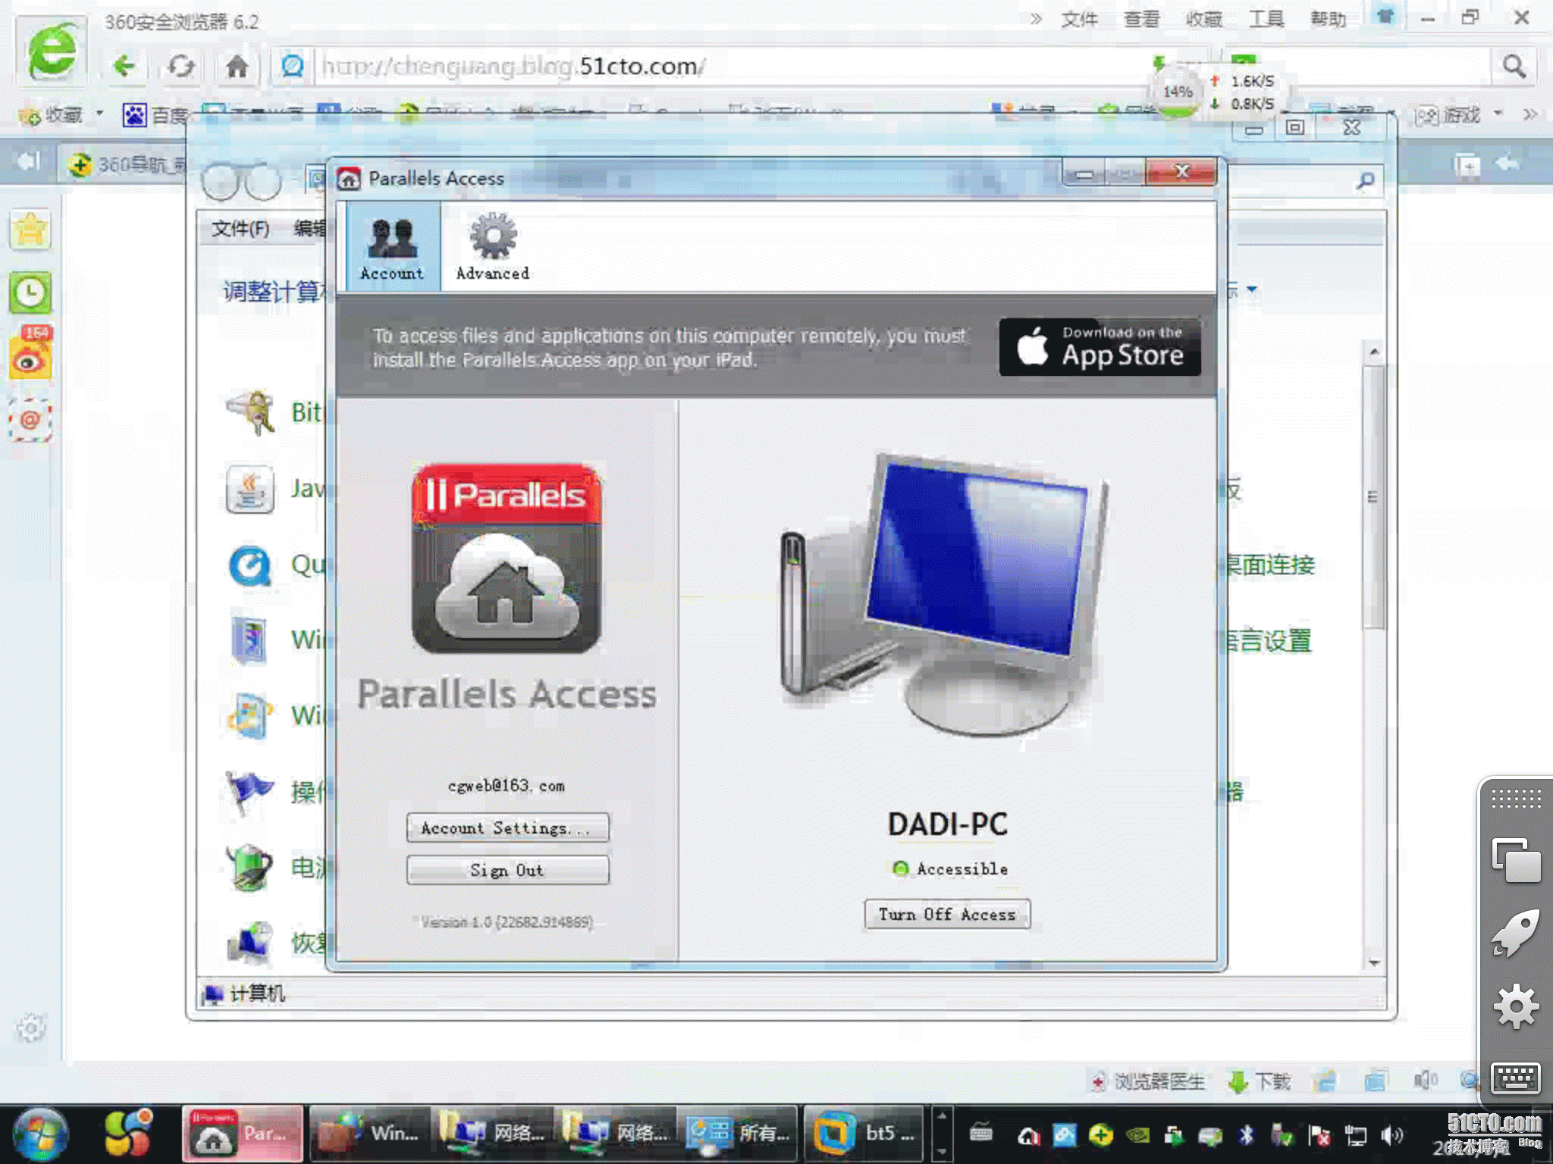Click the green back arrow in browser
Screen dimensions: 1553x1164
124,67
